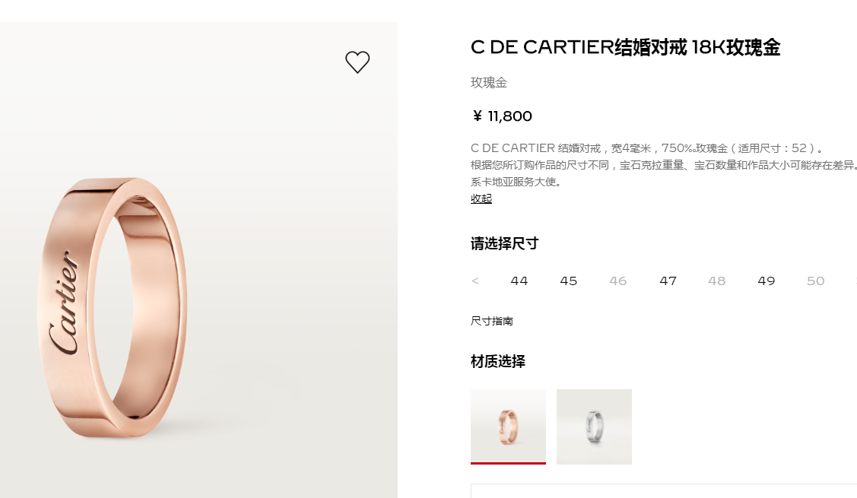857x498 pixels.
Task: Click the 玫瑰金 subtitle under the title
Action: pos(489,83)
